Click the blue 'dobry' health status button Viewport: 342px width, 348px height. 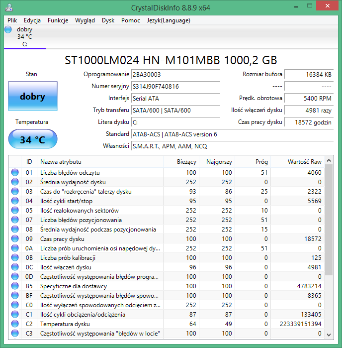click(x=33, y=96)
